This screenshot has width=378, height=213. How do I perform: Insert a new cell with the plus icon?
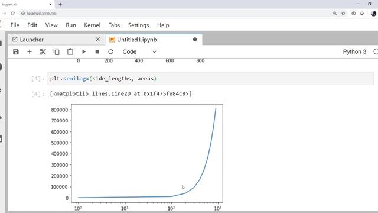click(30, 51)
